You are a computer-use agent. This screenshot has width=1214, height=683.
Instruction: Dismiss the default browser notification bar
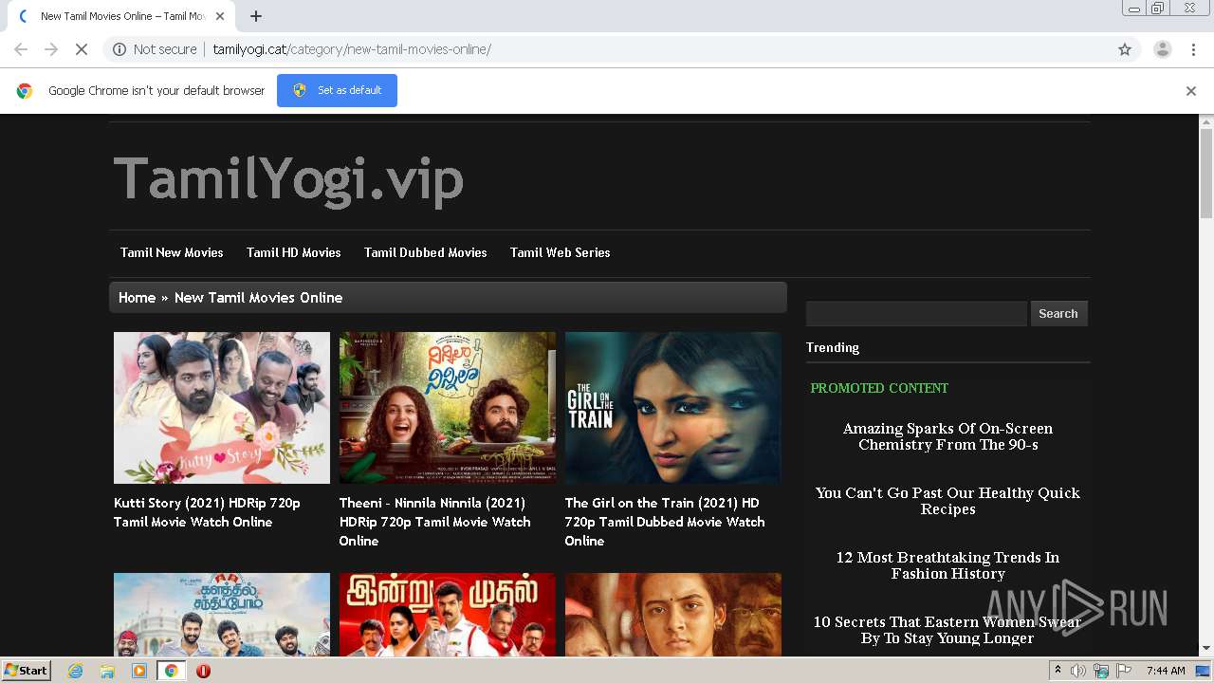(x=1191, y=91)
